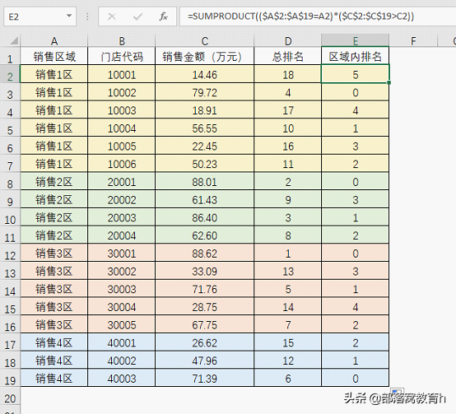Click inside the SUMPRODUCT formula bar
The width and height of the screenshot is (456, 414).
tap(318, 16)
